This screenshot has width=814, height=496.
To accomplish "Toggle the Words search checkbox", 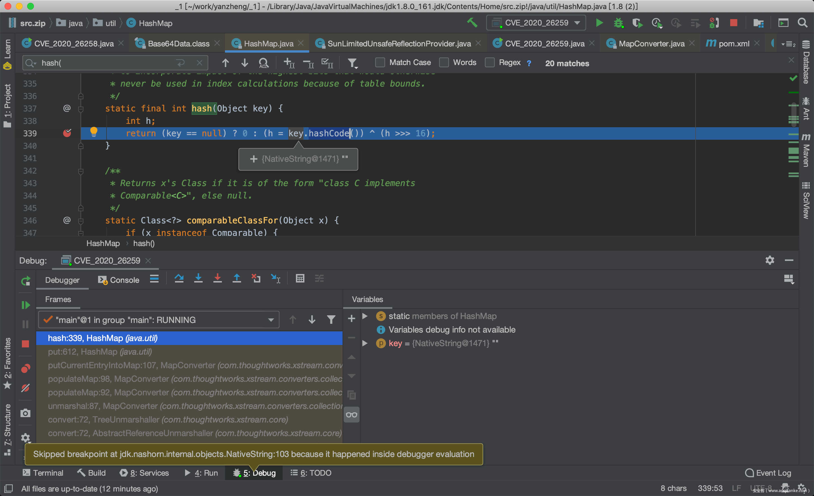I will click(444, 62).
